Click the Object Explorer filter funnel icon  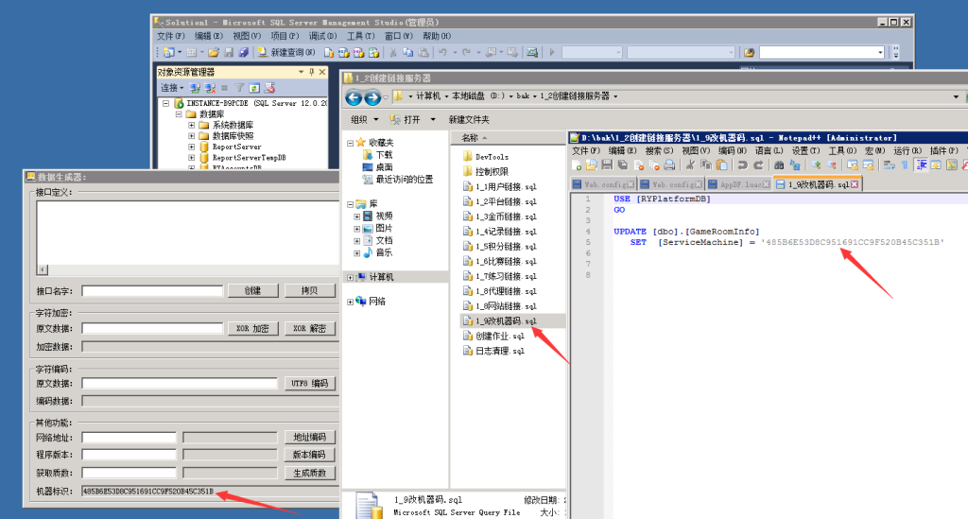pos(239,88)
